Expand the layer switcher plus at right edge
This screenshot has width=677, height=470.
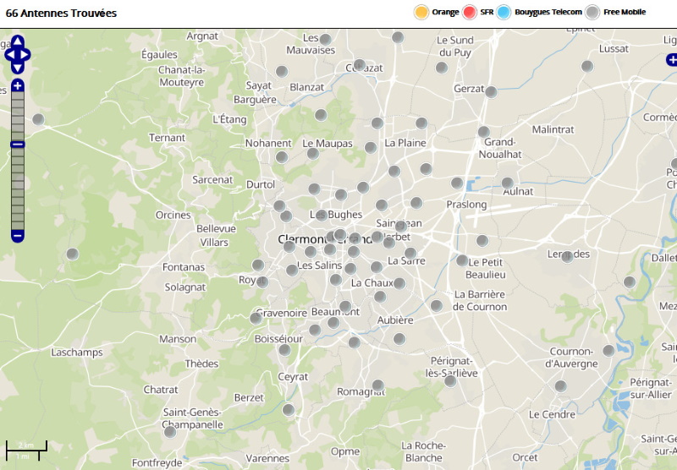[x=671, y=59]
